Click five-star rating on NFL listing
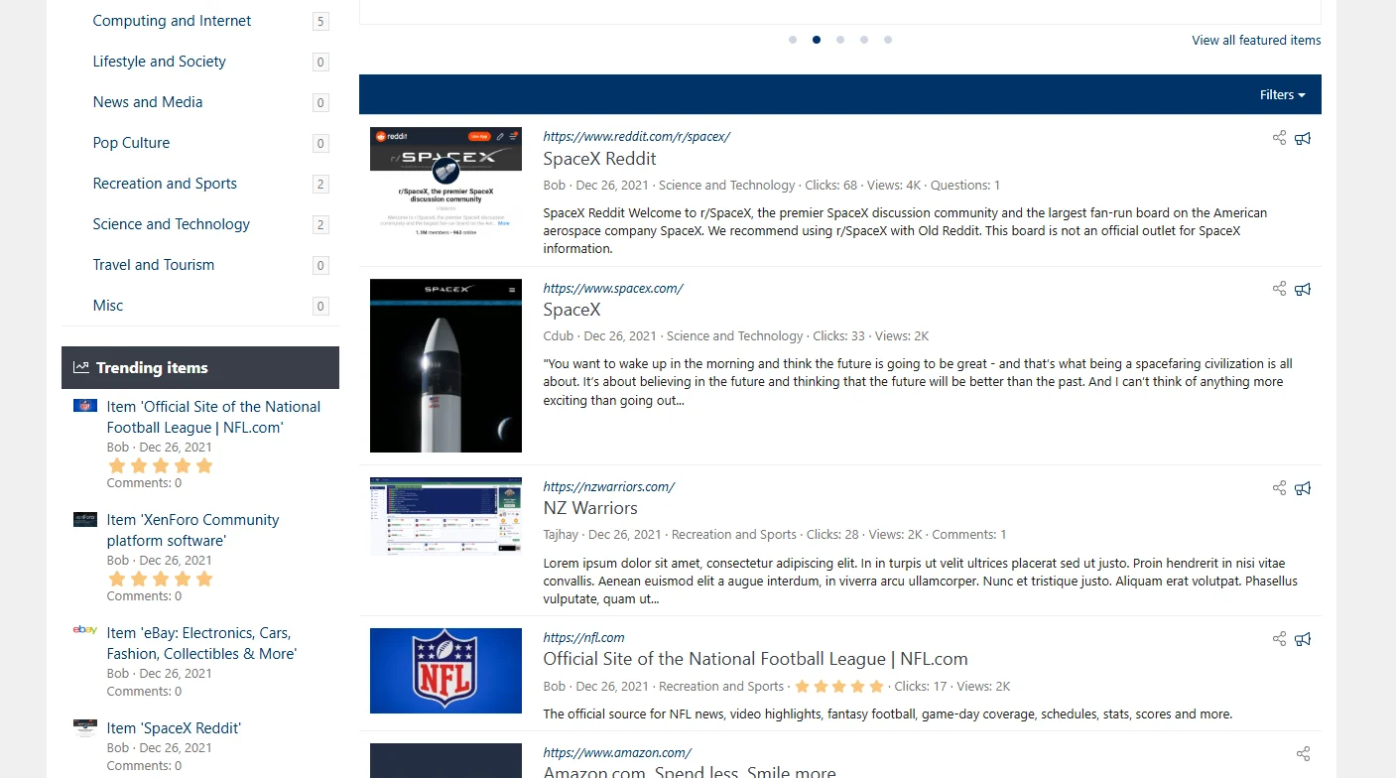Viewport: 1396px width, 778px height. pyautogui.click(x=838, y=686)
